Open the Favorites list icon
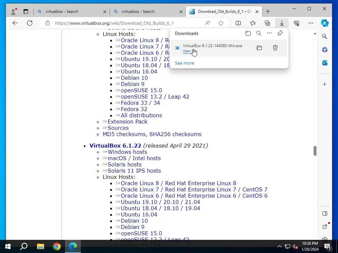The height and width of the screenshot is (253, 338). click(253, 23)
